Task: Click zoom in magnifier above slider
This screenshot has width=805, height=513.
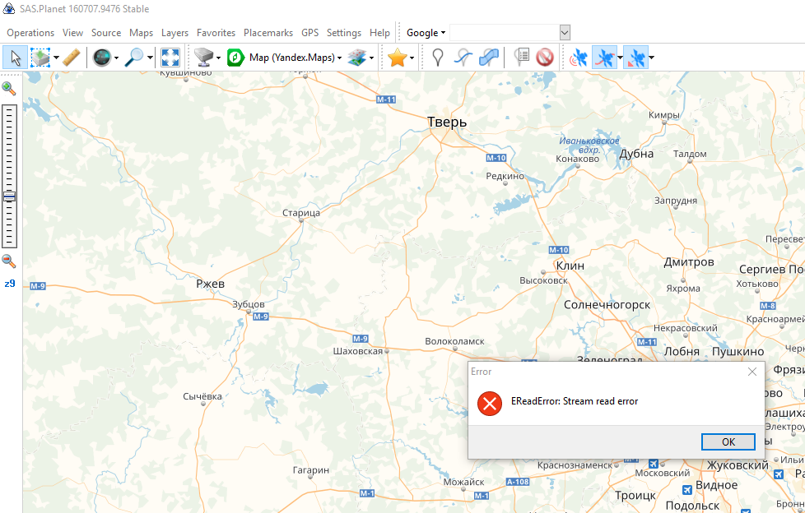Action: point(9,89)
